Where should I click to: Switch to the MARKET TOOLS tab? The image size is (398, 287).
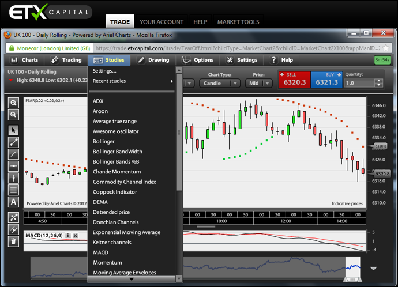(238, 22)
